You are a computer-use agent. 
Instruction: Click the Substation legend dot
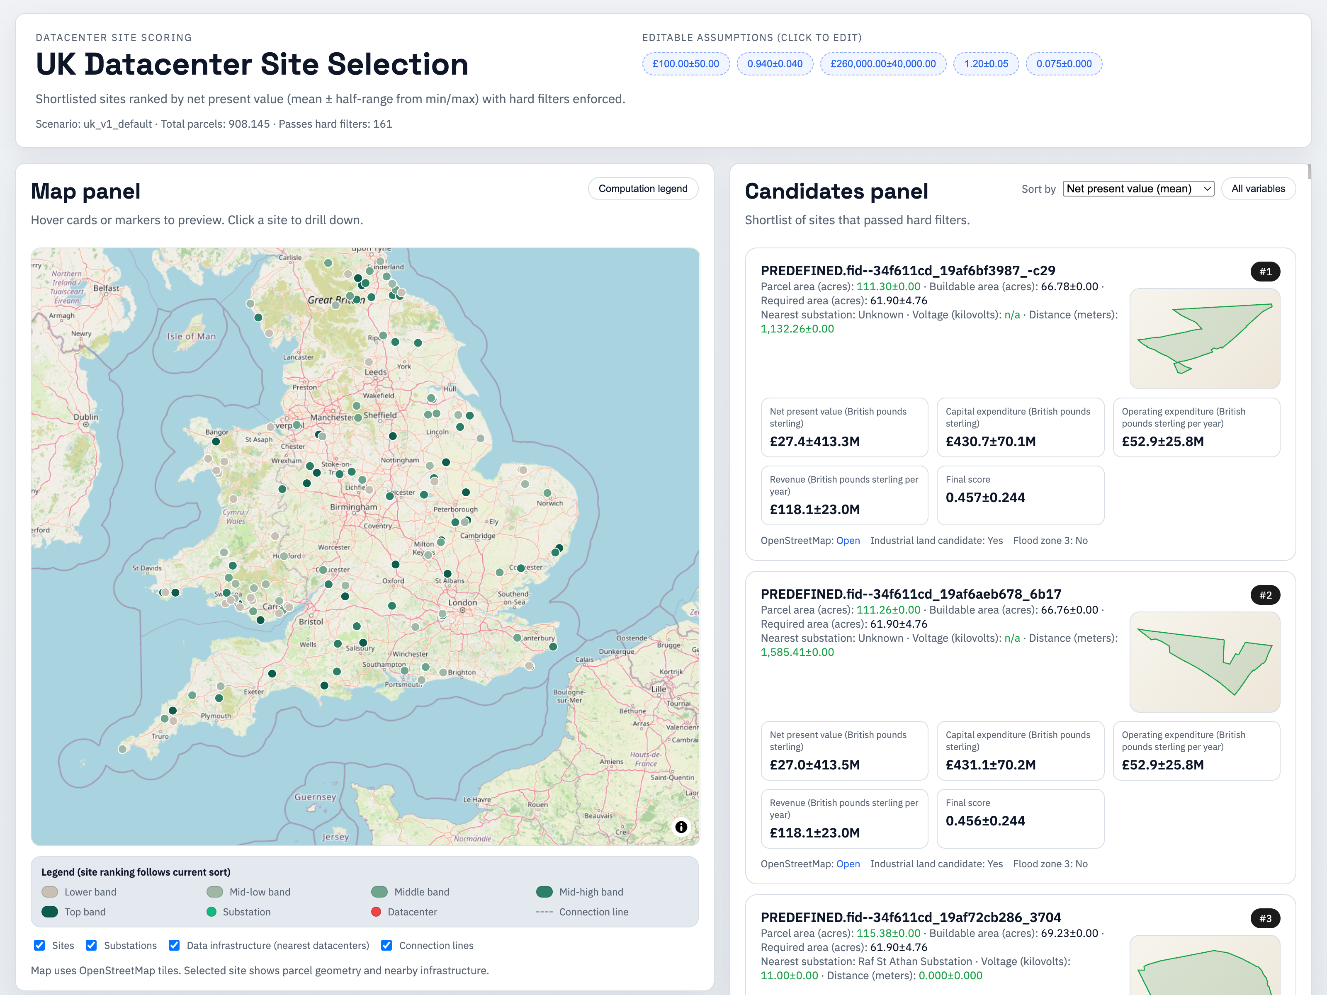(x=211, y=912)
